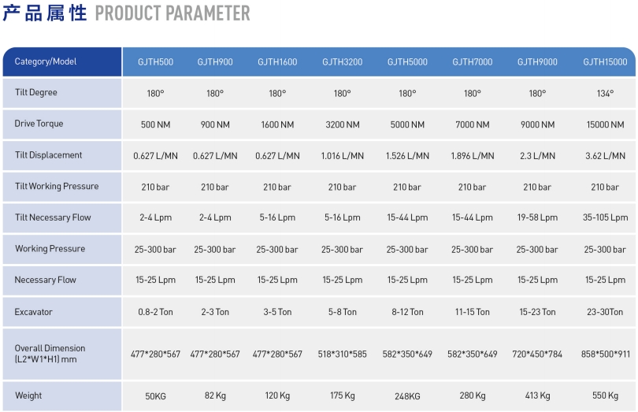
Task: Click the PRODUCT PARAMETER title text
Action: (172, 13)
